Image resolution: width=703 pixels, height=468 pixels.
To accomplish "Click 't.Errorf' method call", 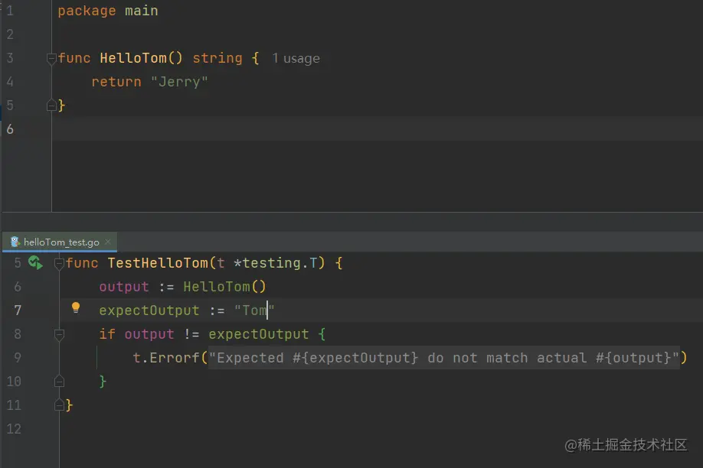I will 166,358.
